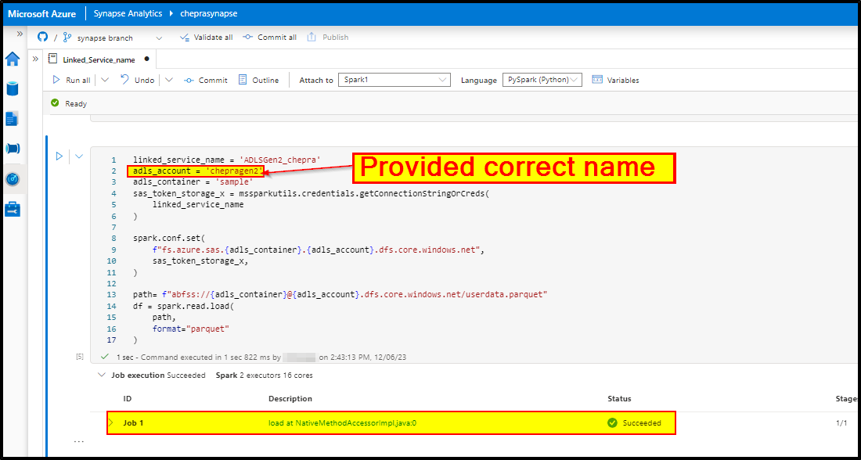Click the Commit all button
Screen dimensions: 861x460
269,37
